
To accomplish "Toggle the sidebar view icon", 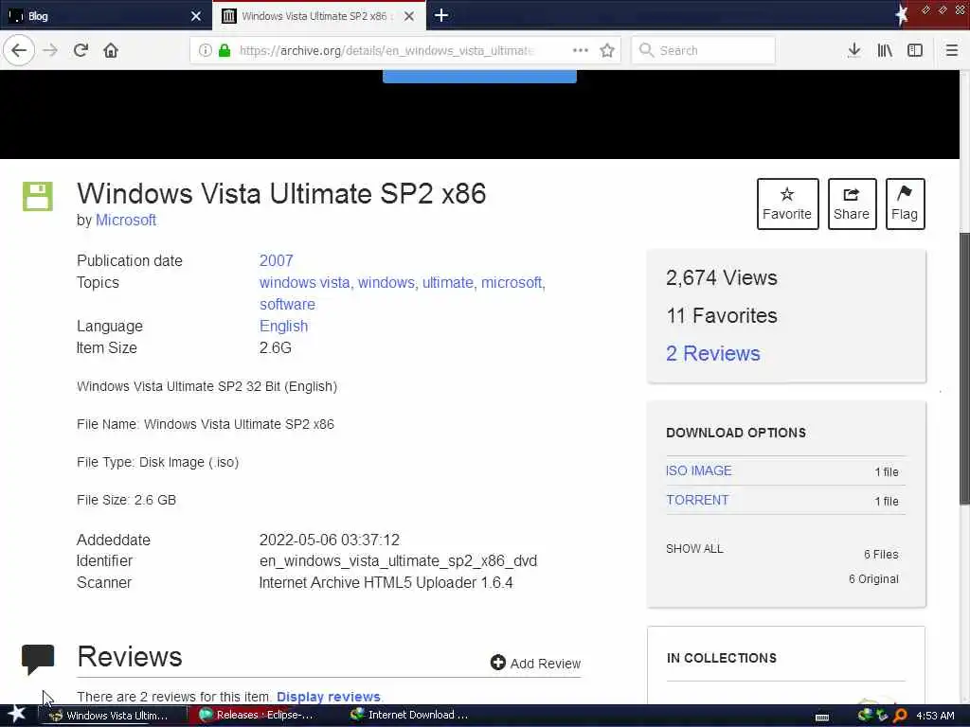I will pyautogui.click(x=915, y=50).
